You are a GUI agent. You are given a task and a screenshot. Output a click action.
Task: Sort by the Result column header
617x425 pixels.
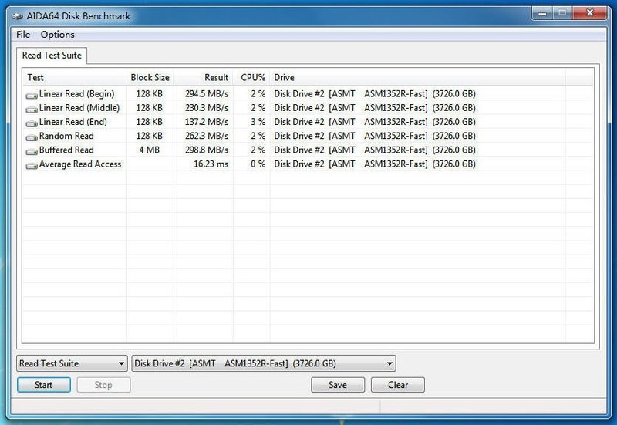pyautogui.click(x=203, y=78)
